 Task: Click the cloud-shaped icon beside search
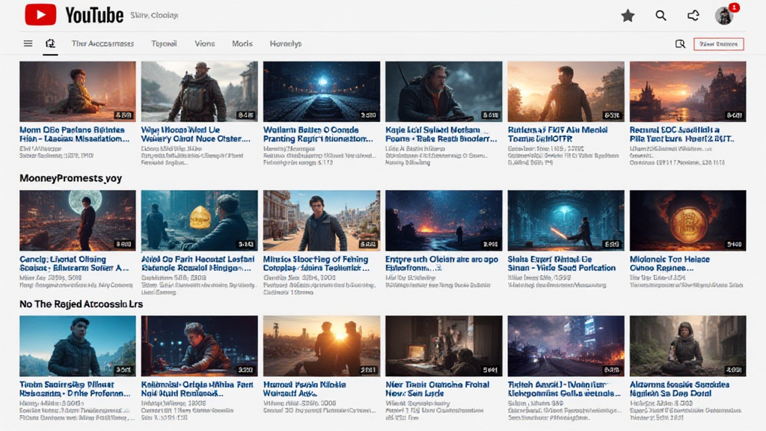[693, 16]
